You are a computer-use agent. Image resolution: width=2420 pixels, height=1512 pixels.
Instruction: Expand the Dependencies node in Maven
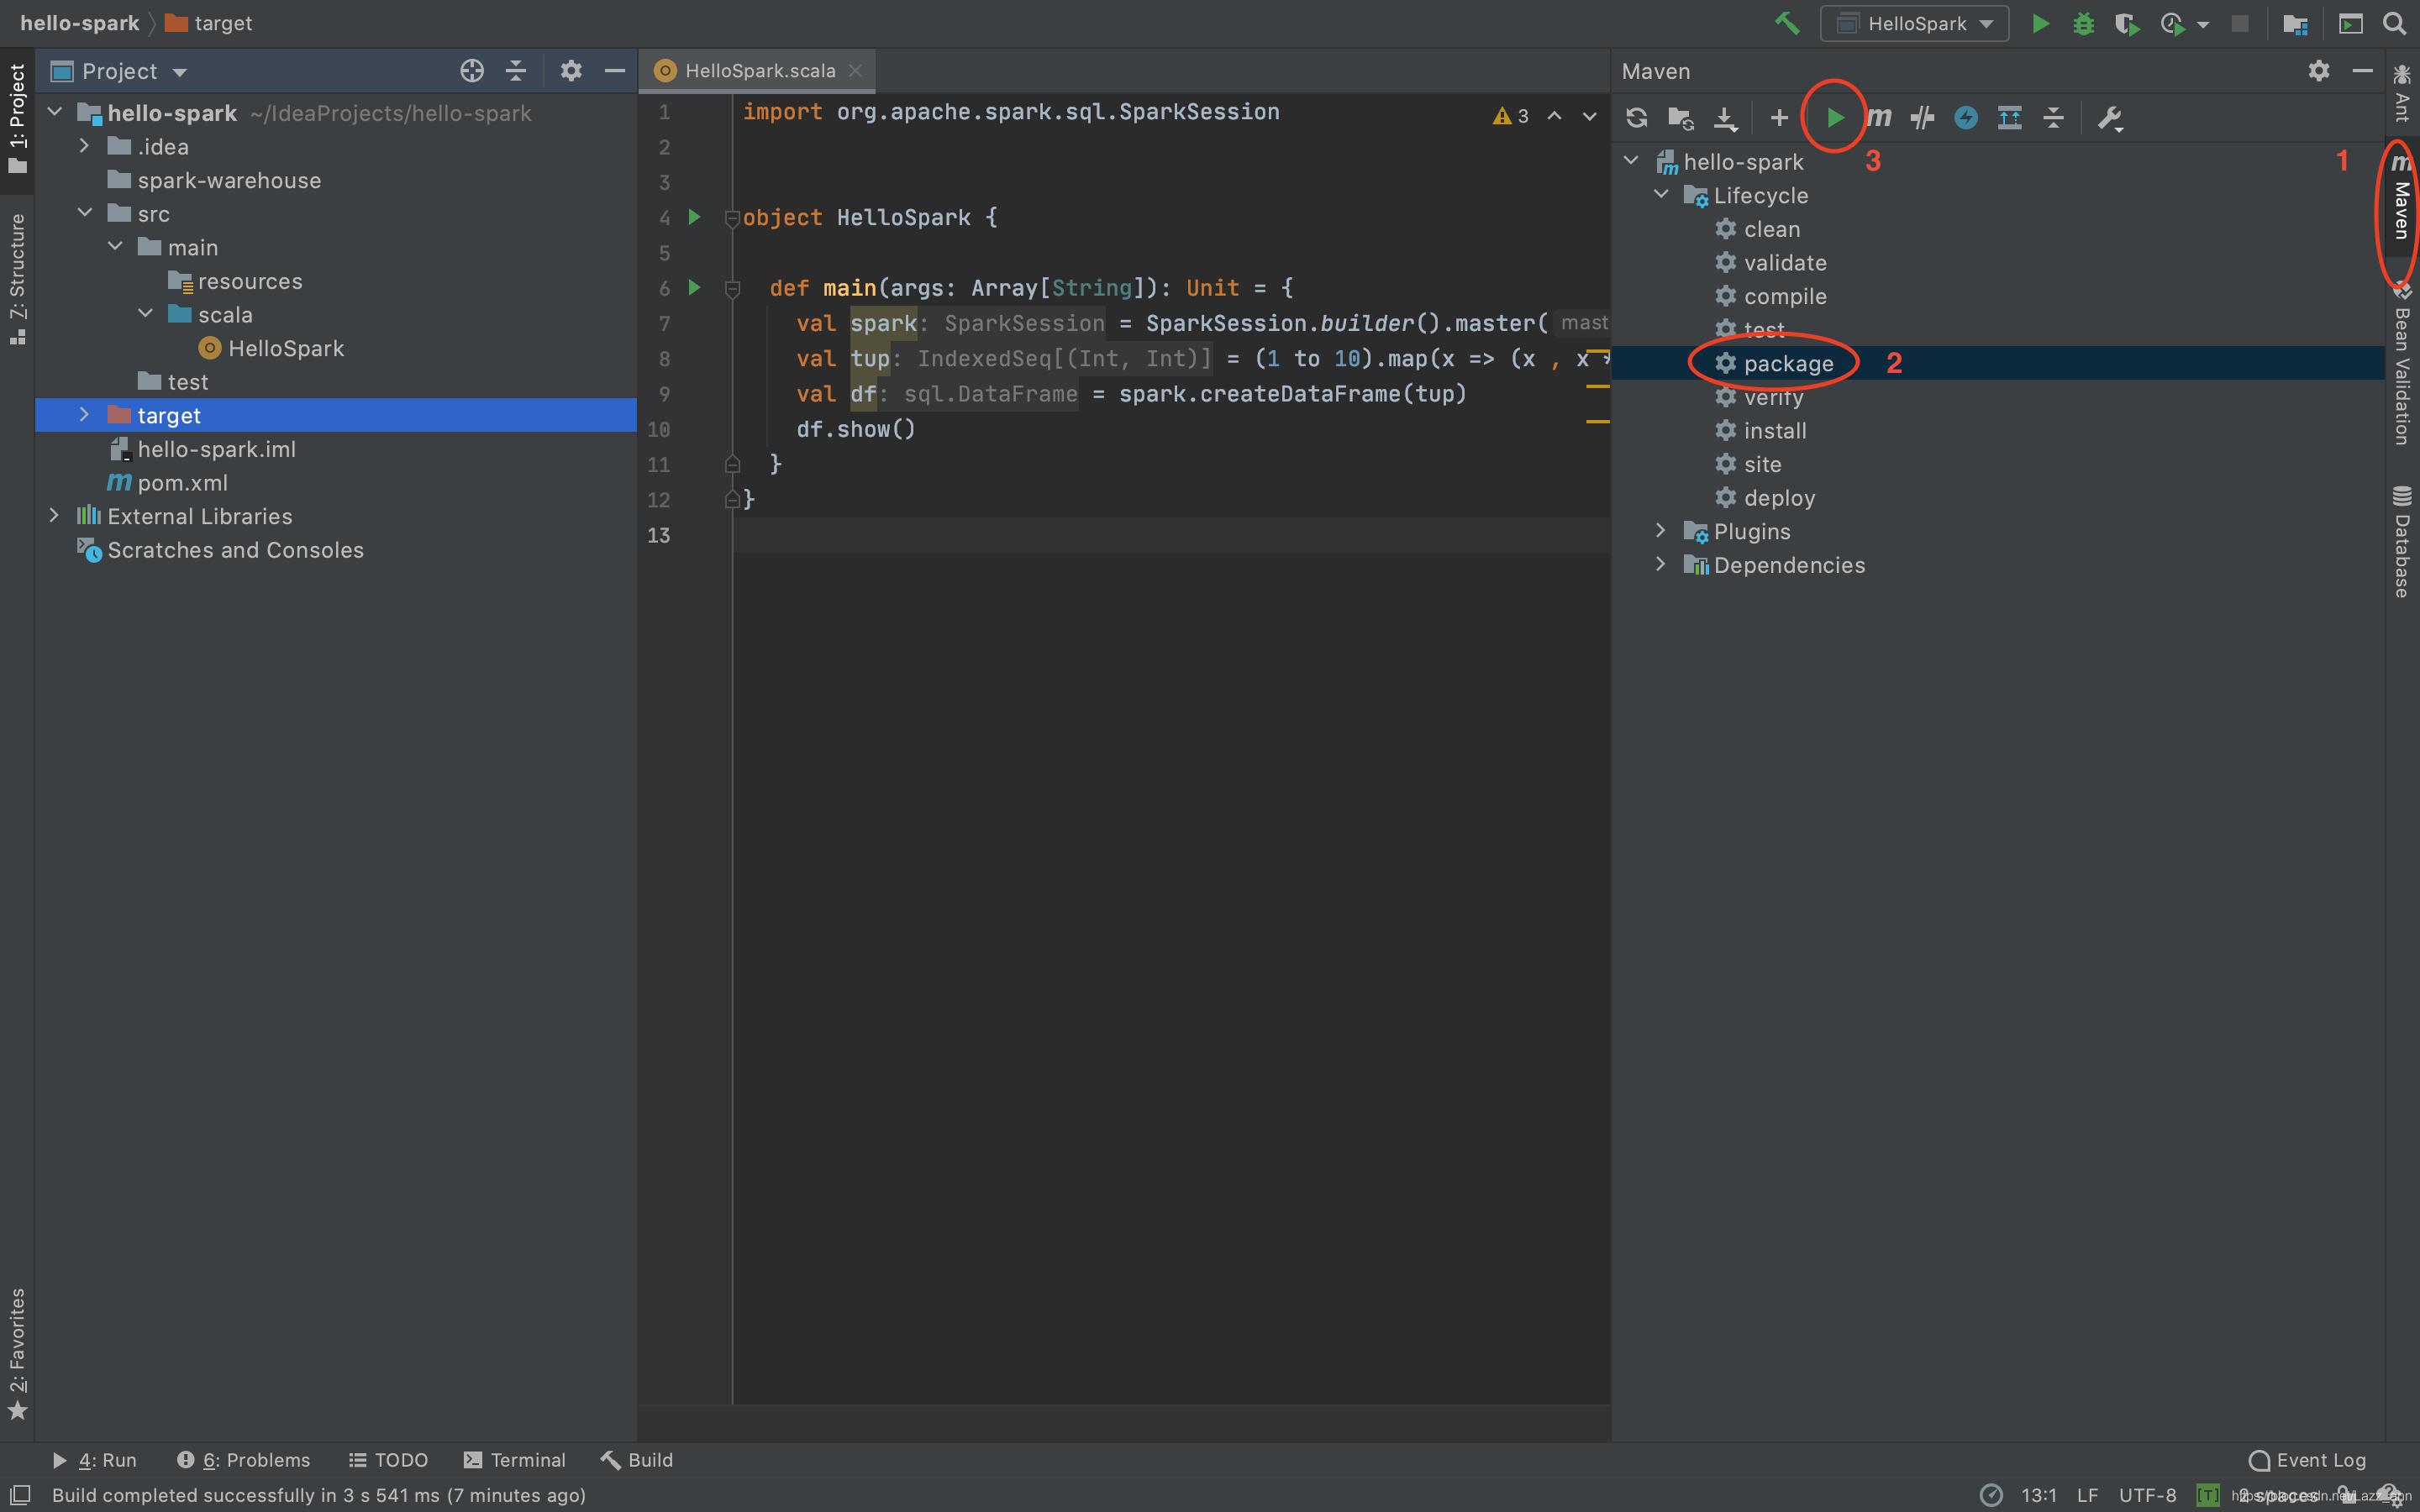click(x=1661, y=564)
